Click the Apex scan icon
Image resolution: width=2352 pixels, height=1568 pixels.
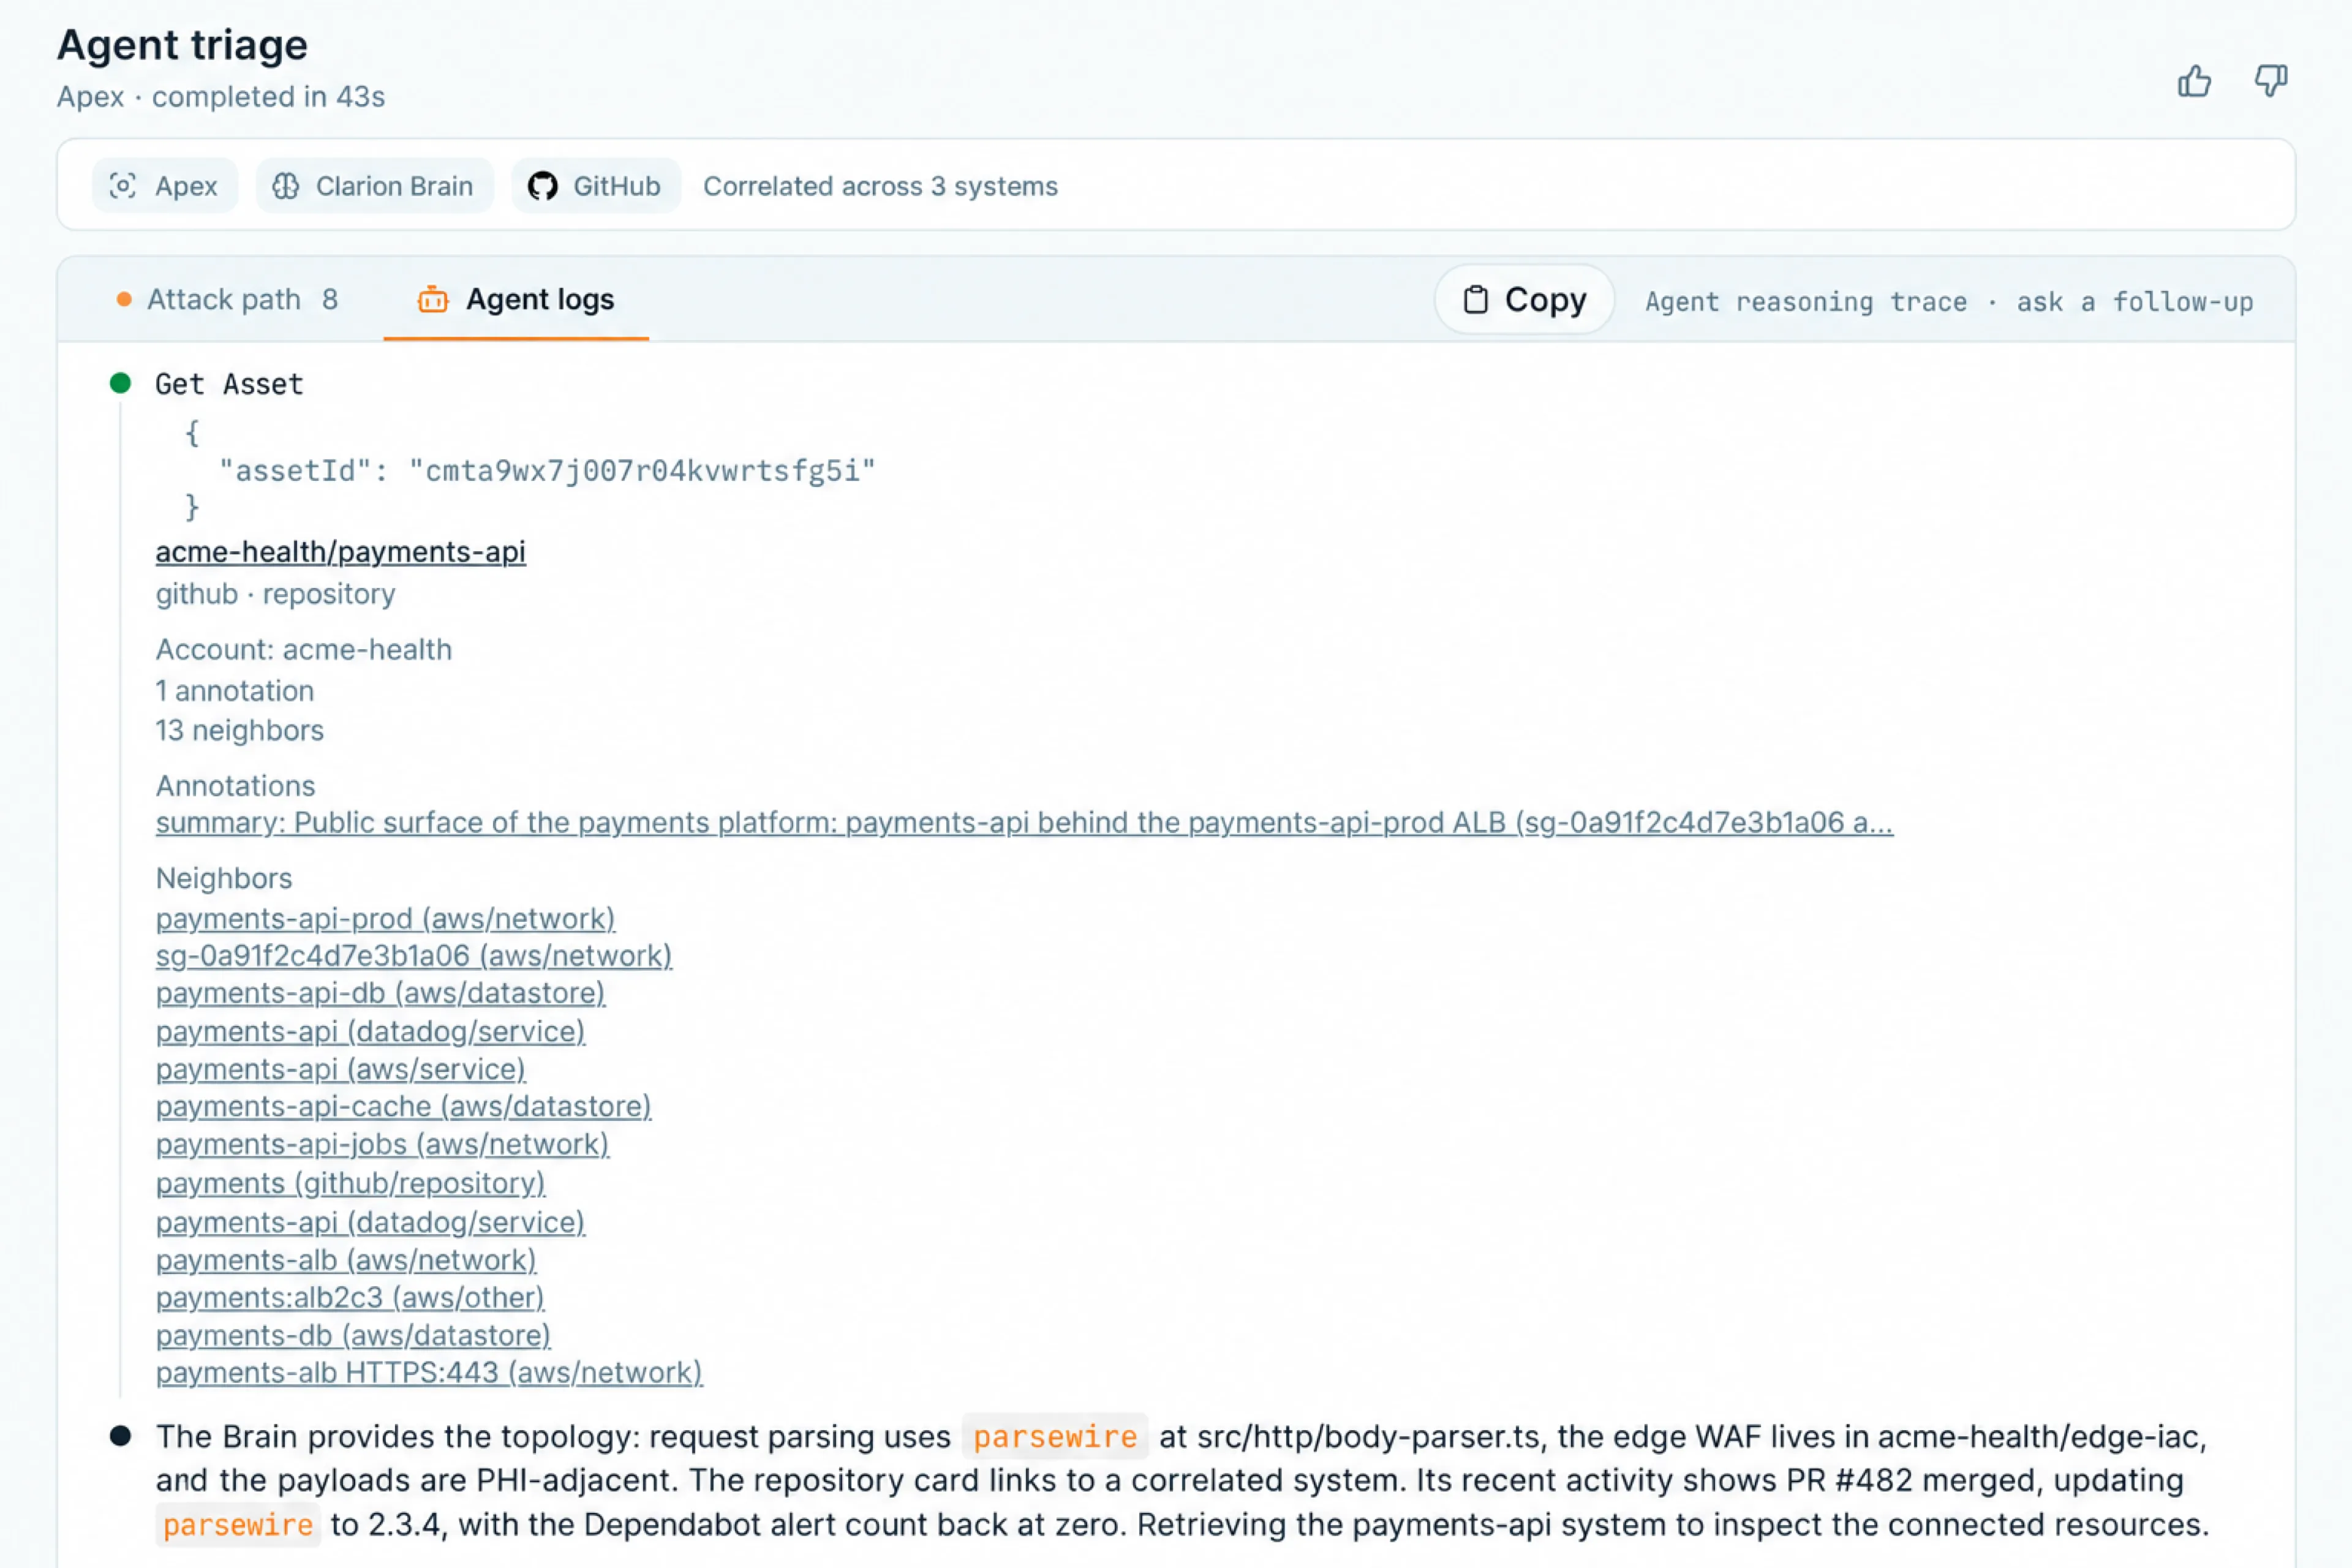click(x=123, y=186)
